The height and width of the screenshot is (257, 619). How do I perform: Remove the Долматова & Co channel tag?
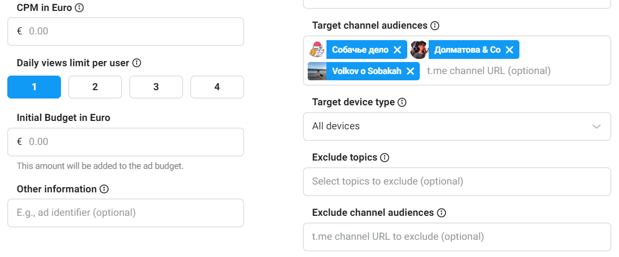pos(509,50)
